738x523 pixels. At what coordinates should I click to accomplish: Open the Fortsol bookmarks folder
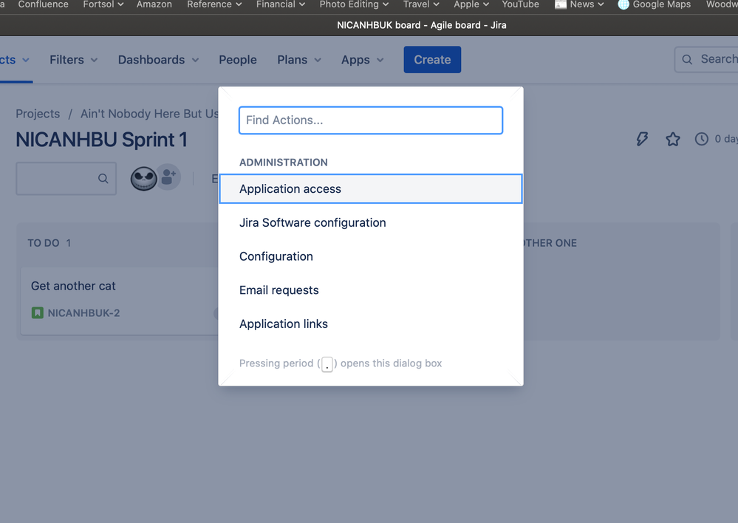103,4
